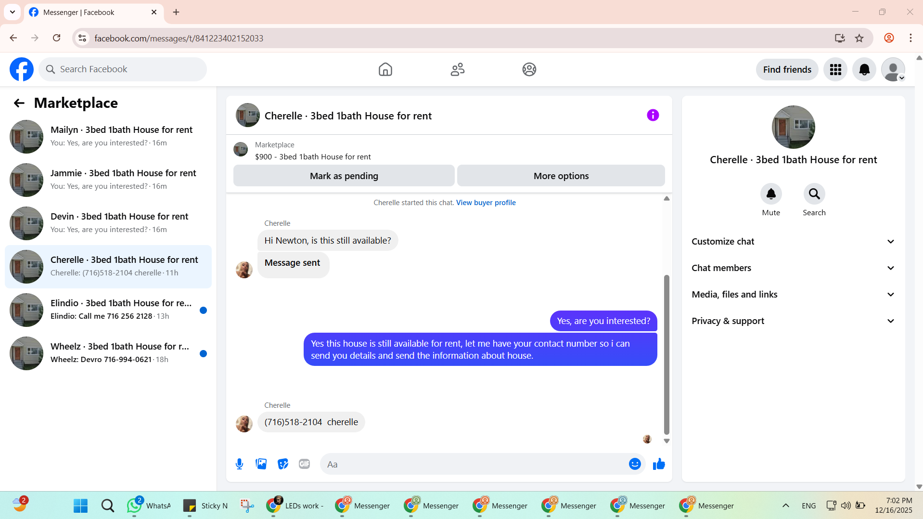
Task: Choose a sticker in message composer
Action: 283,464
